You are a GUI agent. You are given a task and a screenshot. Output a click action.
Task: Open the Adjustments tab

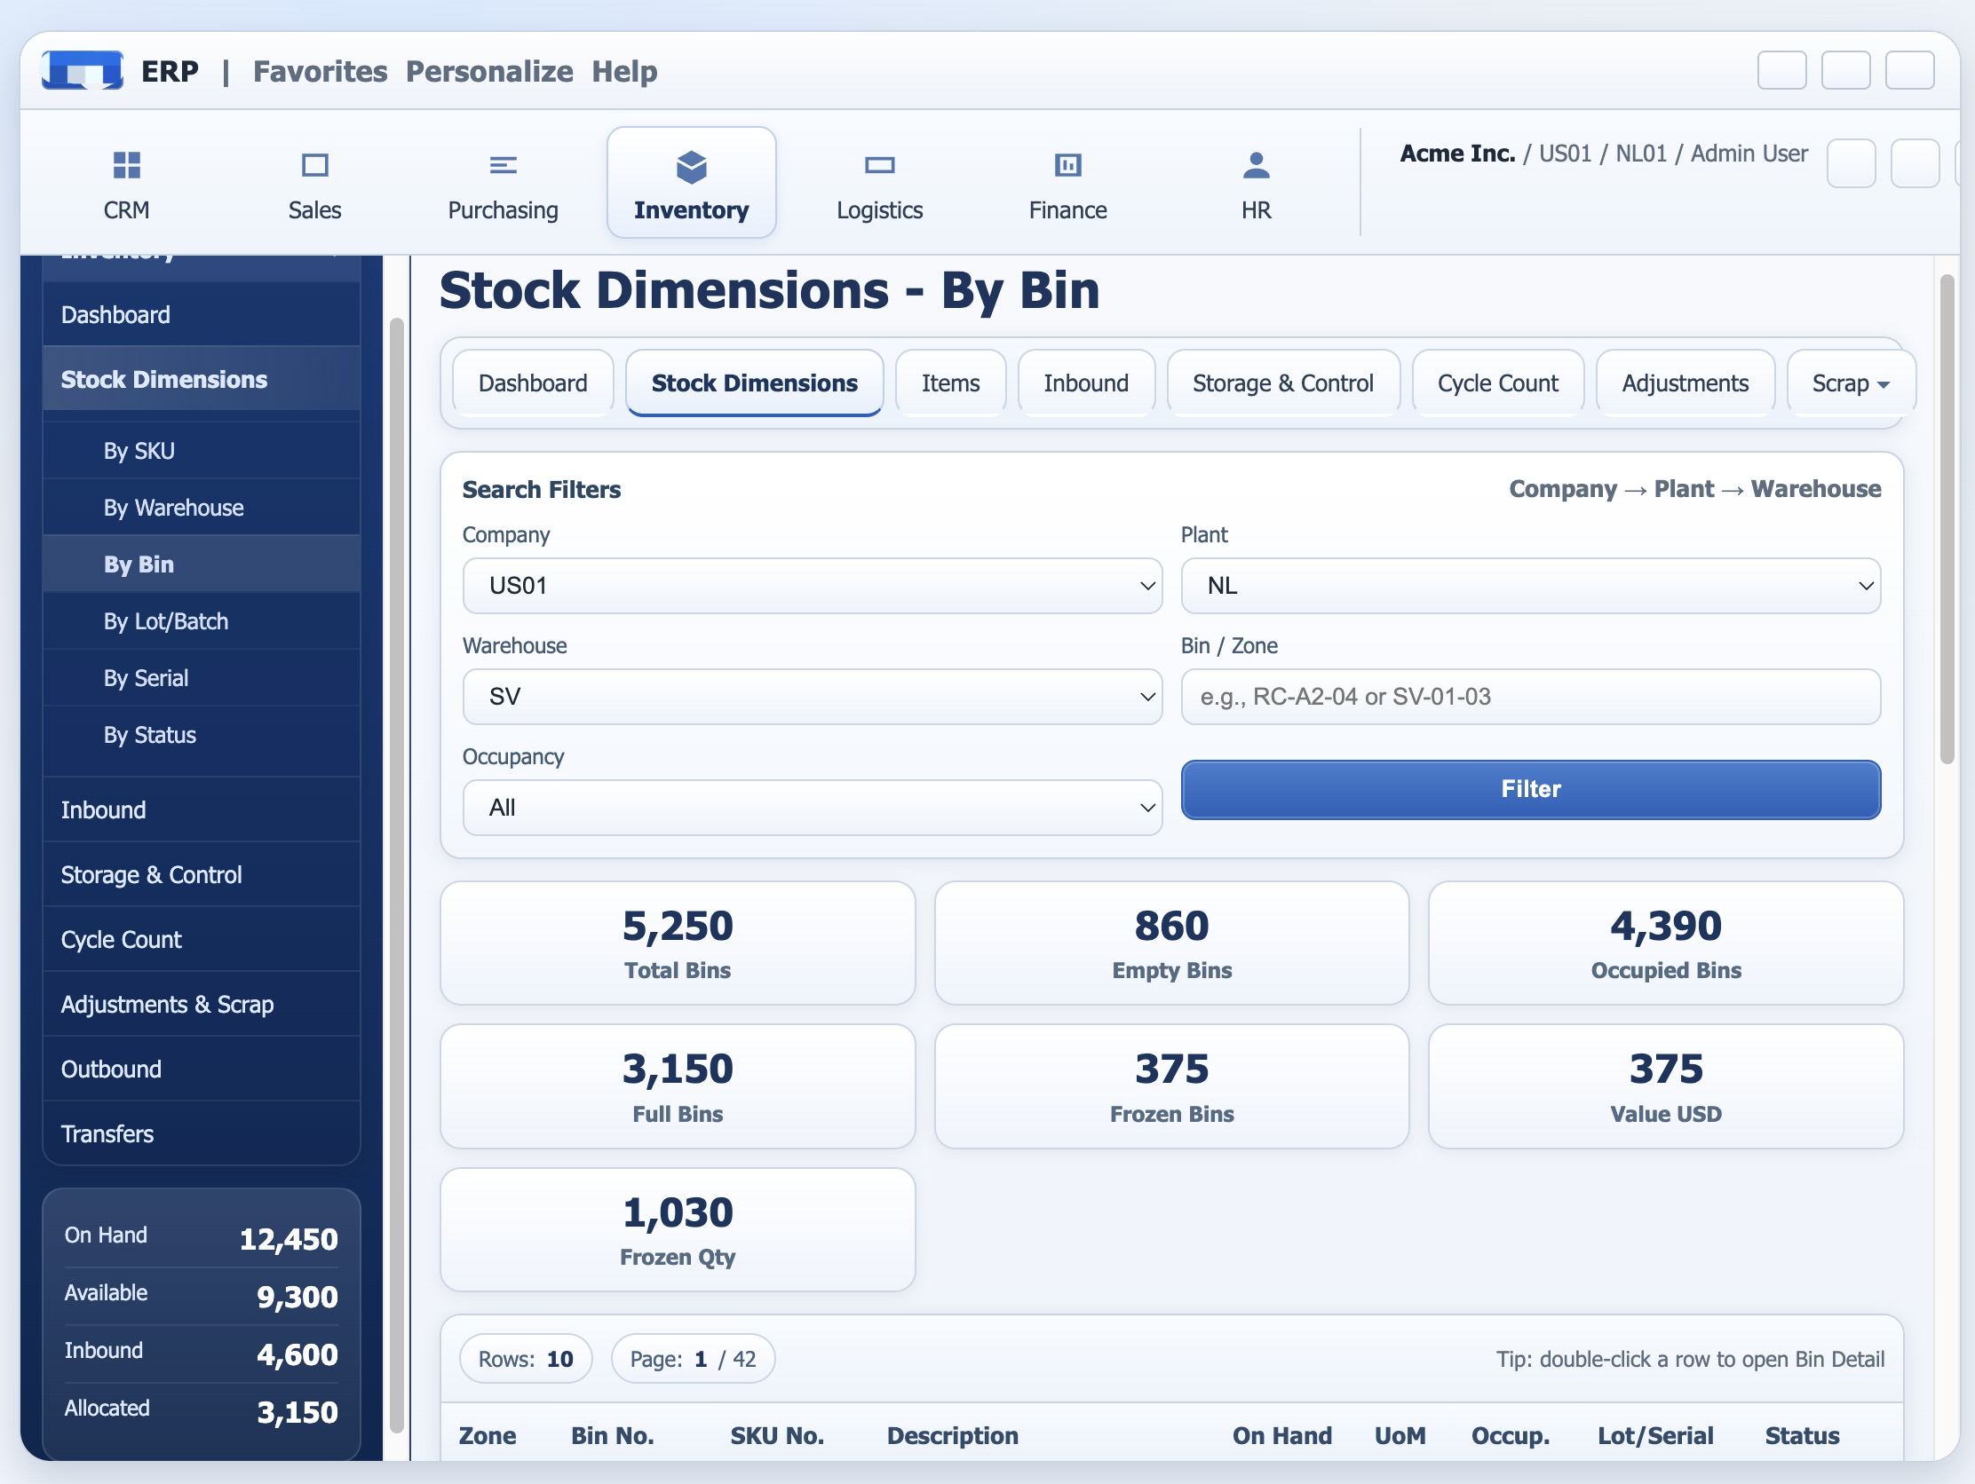pyautogui.click(x=1685, y=383)
